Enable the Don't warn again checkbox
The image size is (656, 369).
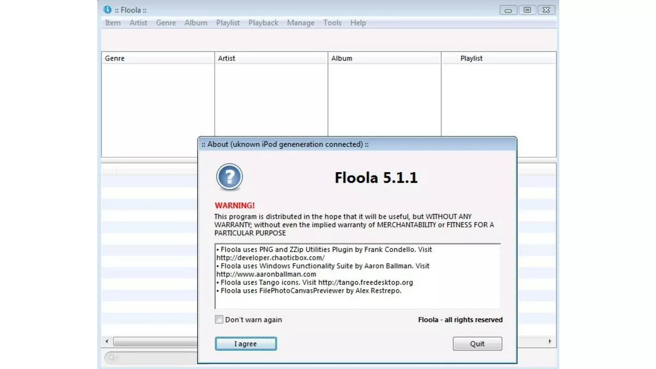(219, 319)
